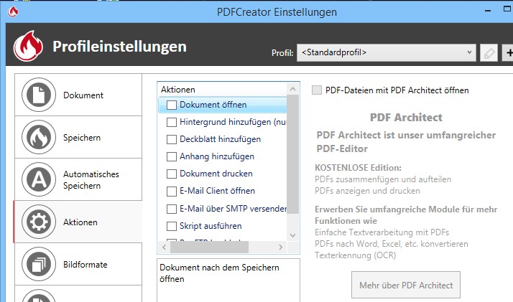
Task: Open the Profil dropdown showing Standardprofil
Action: (x=387, y=52)
